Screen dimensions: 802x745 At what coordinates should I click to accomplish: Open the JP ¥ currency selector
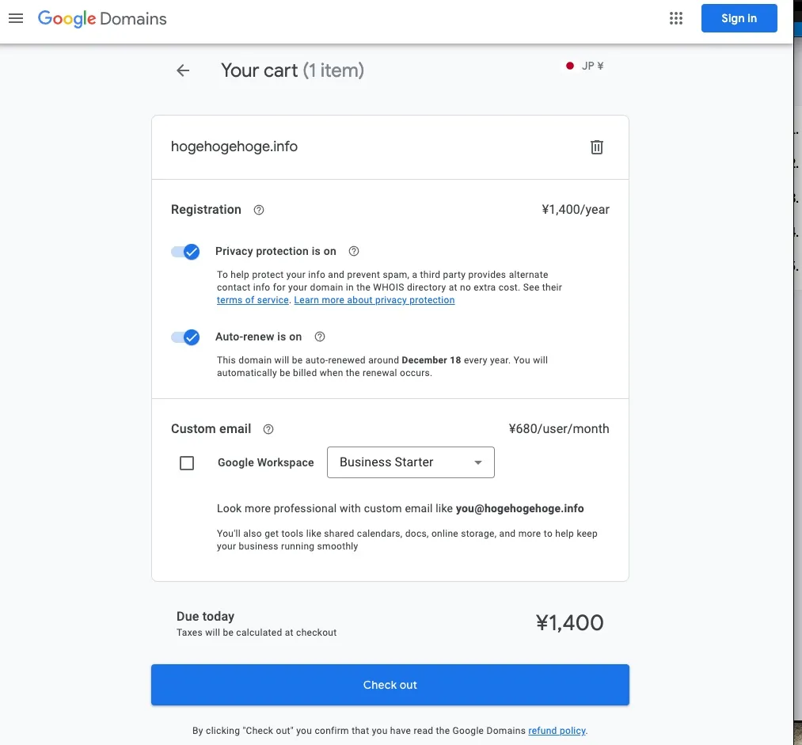pos(583,66)
